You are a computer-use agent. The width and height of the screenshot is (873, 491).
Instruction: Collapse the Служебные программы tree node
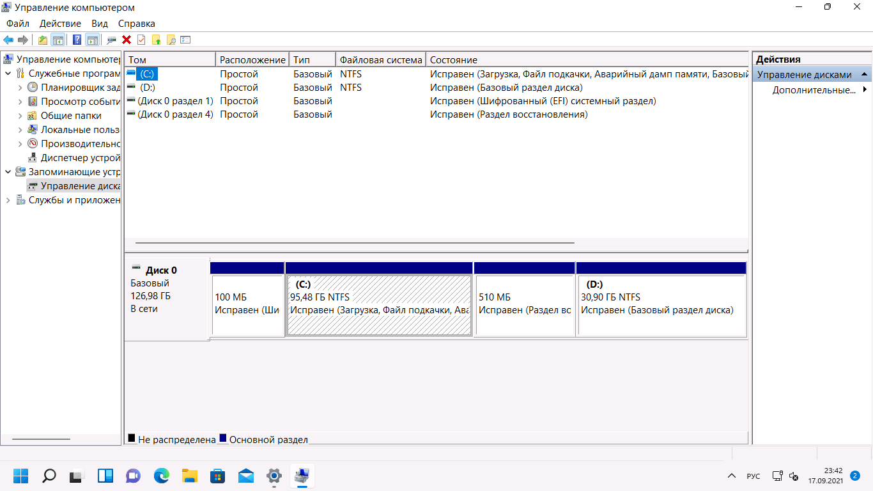[x=8, y=74]
